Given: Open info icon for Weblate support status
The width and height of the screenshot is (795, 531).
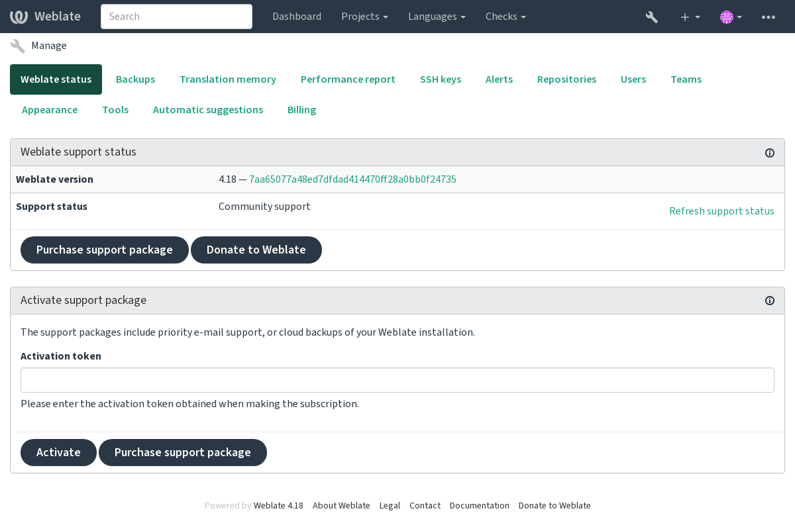Looking at the screenshot, I should point(770,153).
